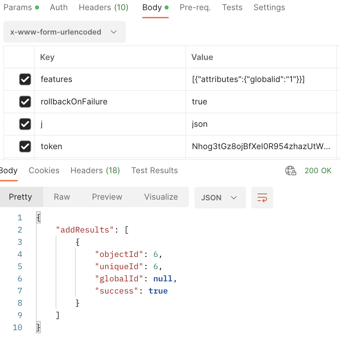Click the 200 OK response status
Viewport: 340px width, 341px height.
[318, 170]
